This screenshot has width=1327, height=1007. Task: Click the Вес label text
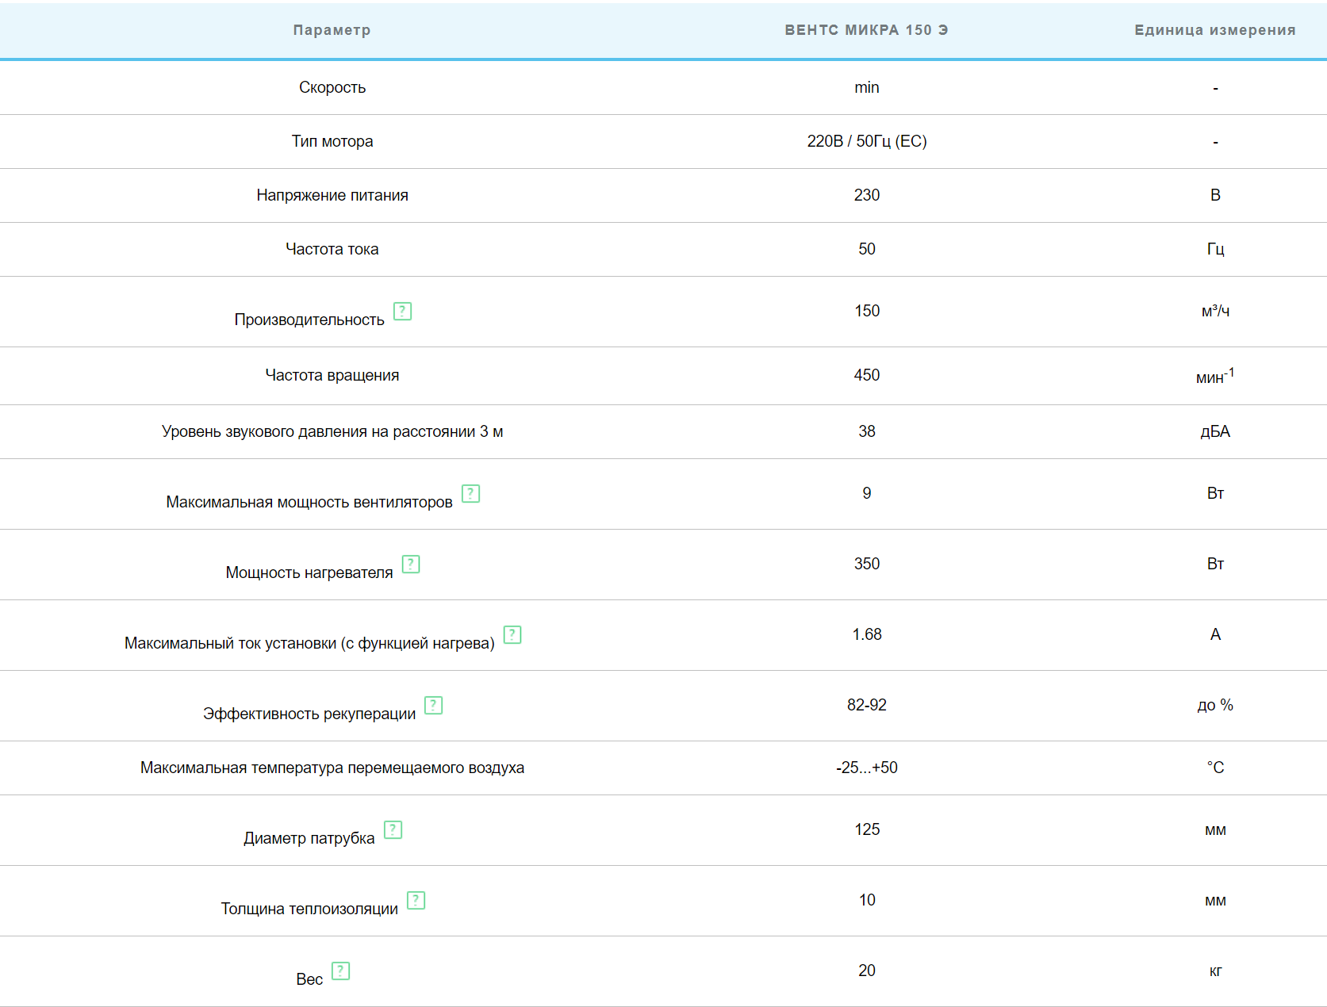coord(309,979)
